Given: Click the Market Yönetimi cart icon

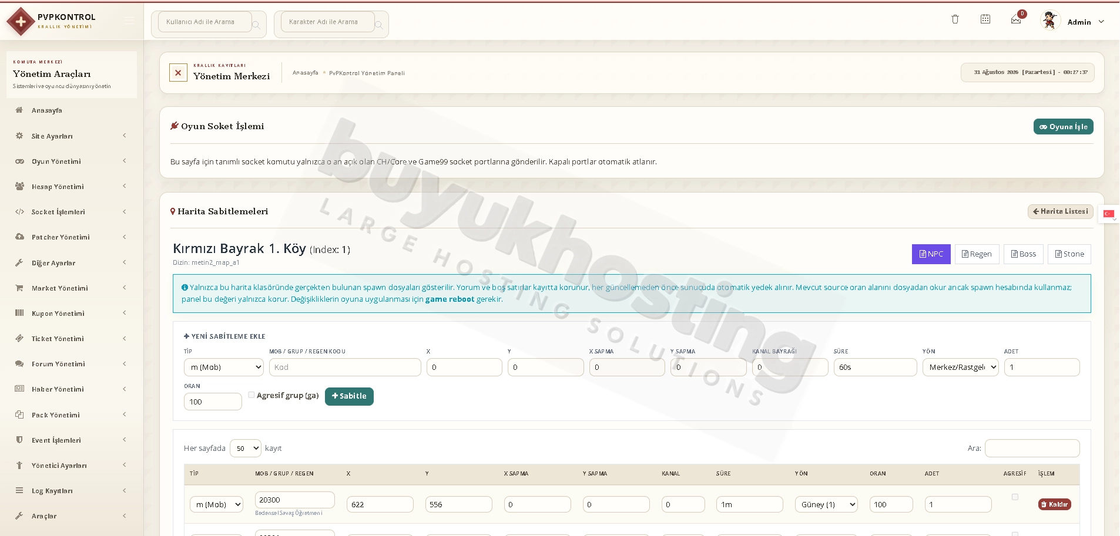Looking at the screenshot, I should pos(19,288).
